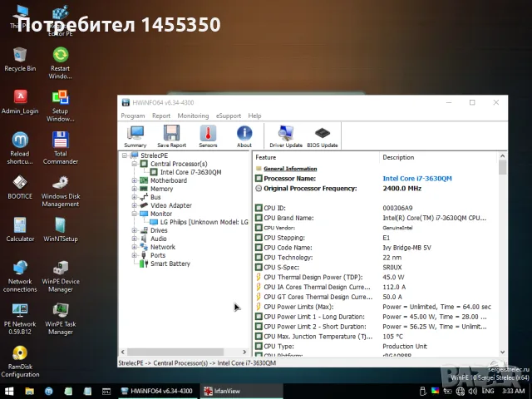
Task: Select the CPU Code Name row
Action: [x=376, y=248]
